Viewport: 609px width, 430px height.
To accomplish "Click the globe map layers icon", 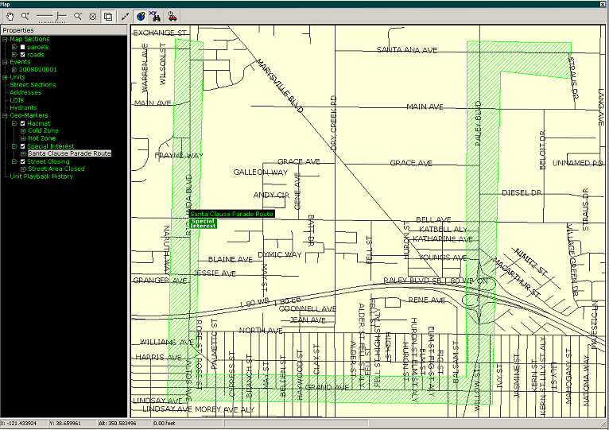I will [x=141, y=15].
